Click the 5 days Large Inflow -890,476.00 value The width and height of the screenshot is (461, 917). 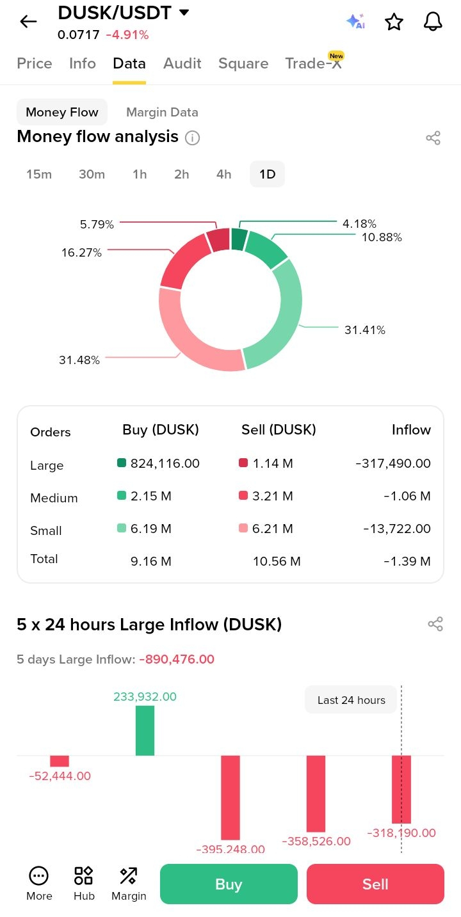tap(177, 659)
